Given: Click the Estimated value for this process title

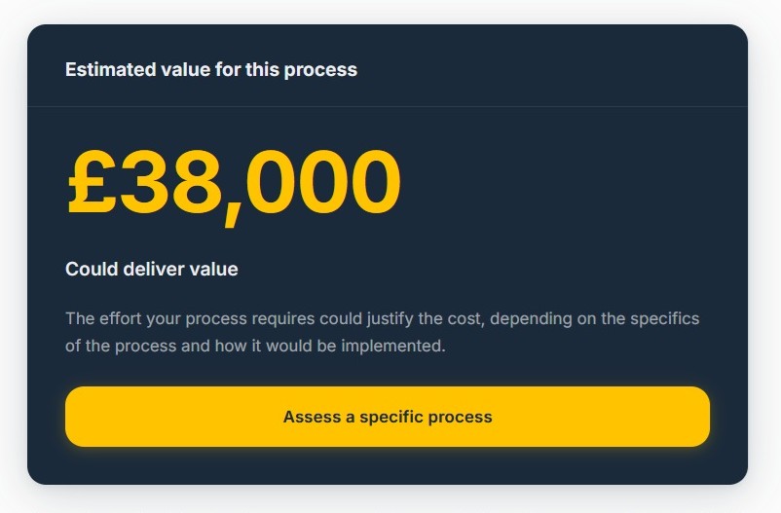Looking at the screenshot, I should [x=211, y=70].
